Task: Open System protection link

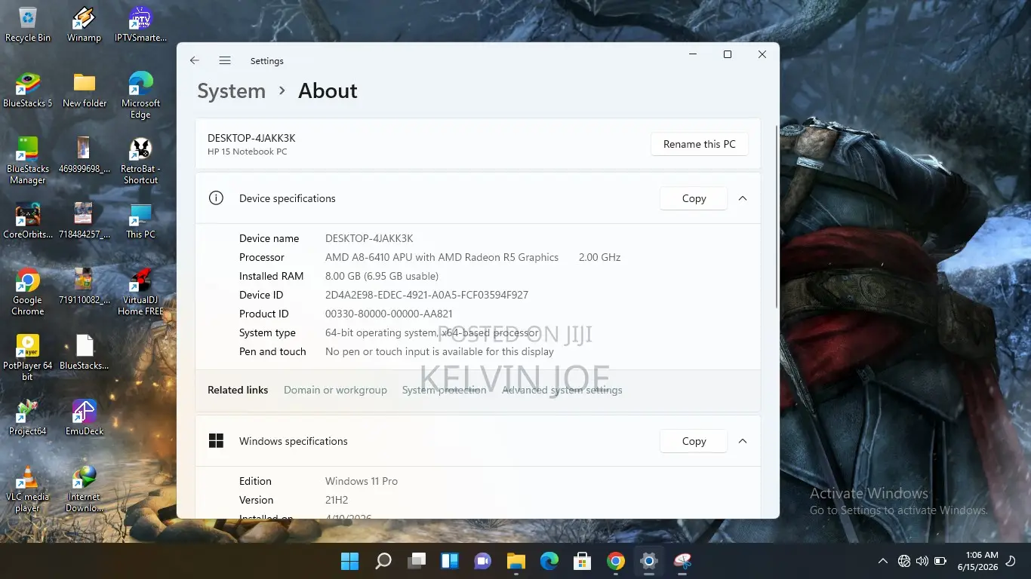Action: click(x=445, y=390)
